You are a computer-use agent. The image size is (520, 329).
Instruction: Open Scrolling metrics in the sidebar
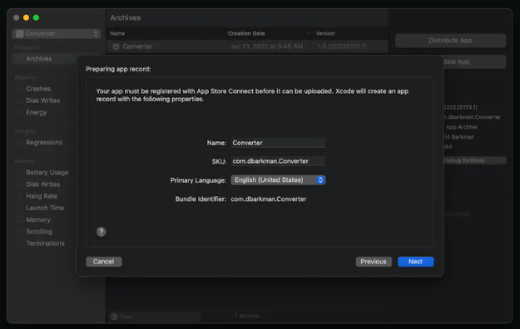tap(39, 231)
